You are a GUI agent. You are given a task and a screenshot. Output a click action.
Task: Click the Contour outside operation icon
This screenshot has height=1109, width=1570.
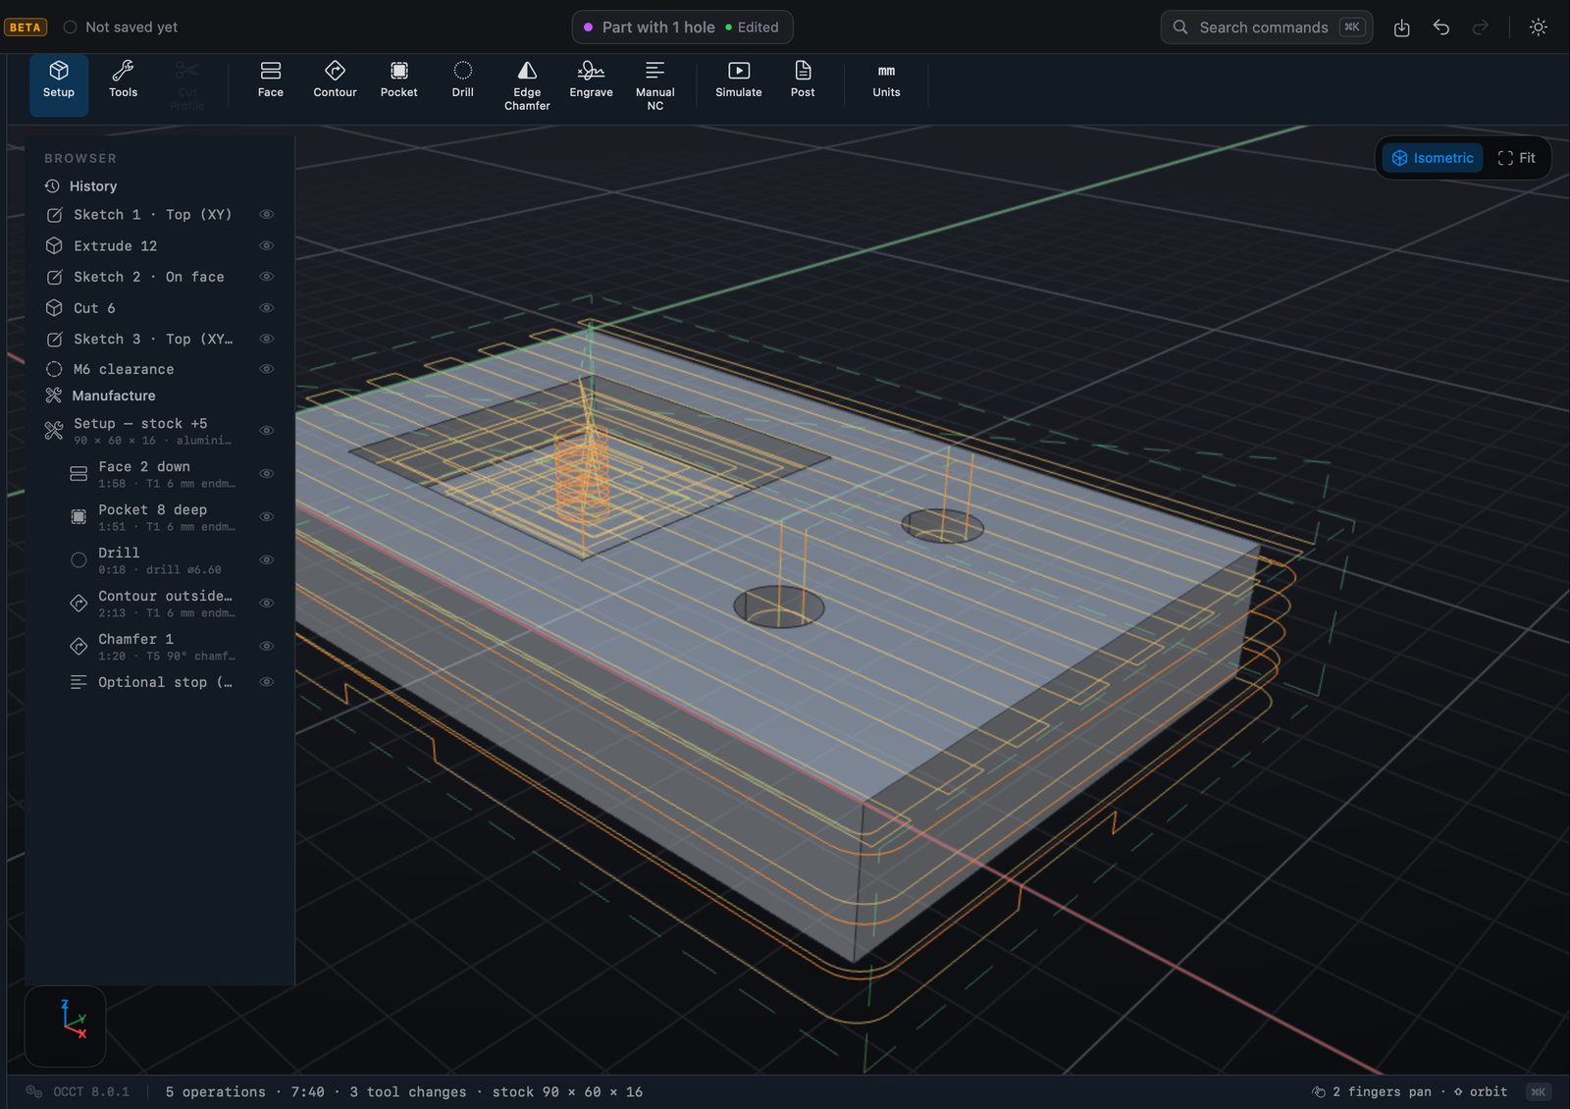(x=78, y=604)
